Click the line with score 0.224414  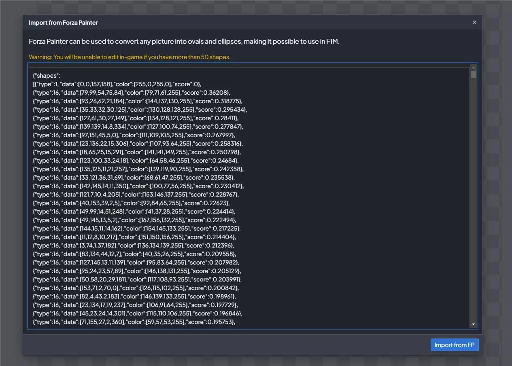tap(134, 212)
